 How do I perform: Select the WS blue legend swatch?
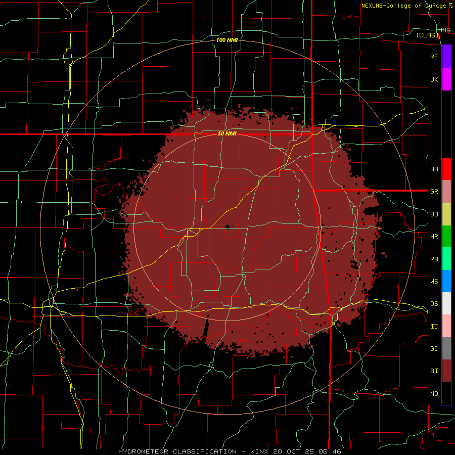point(446,281)
